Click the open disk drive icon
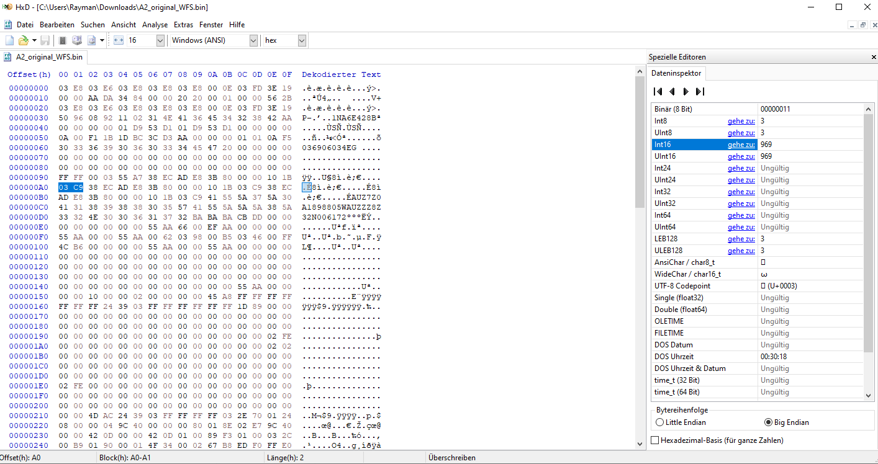 click(76, 40)
